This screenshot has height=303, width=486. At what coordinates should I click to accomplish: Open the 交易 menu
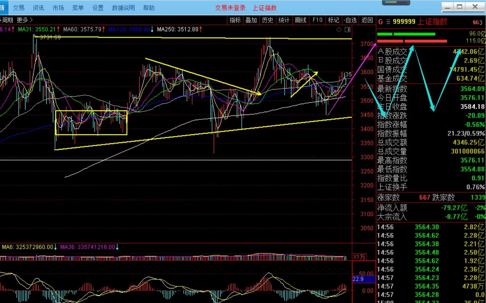coord(19,8)
